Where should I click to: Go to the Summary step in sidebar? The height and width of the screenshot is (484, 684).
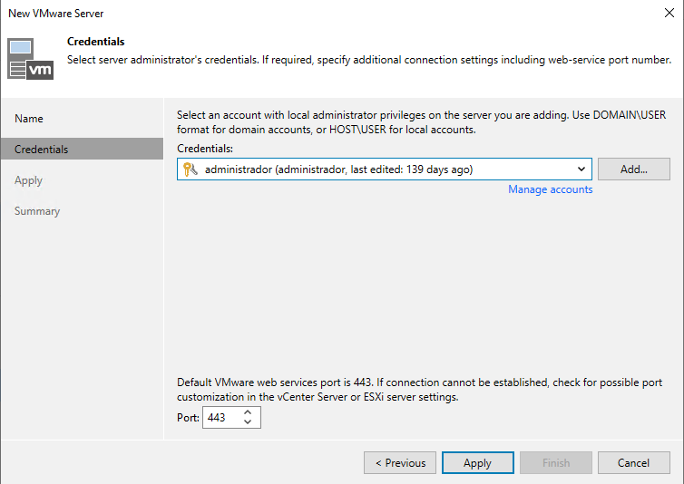[37, 211]
